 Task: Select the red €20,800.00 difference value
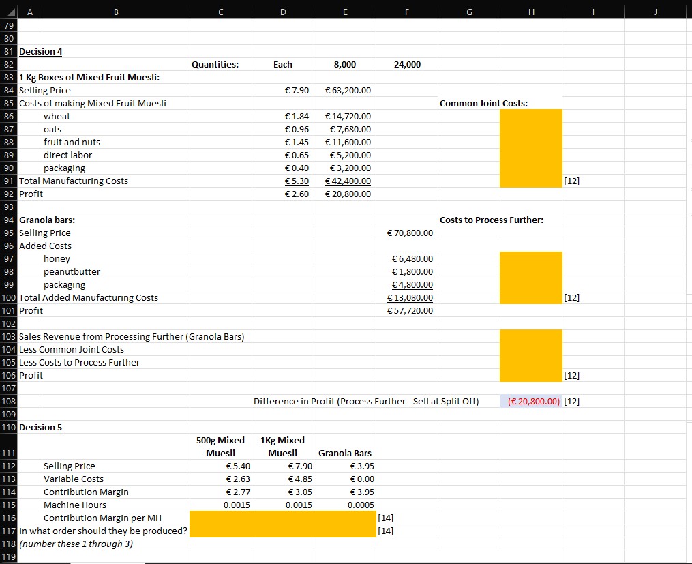531,401
